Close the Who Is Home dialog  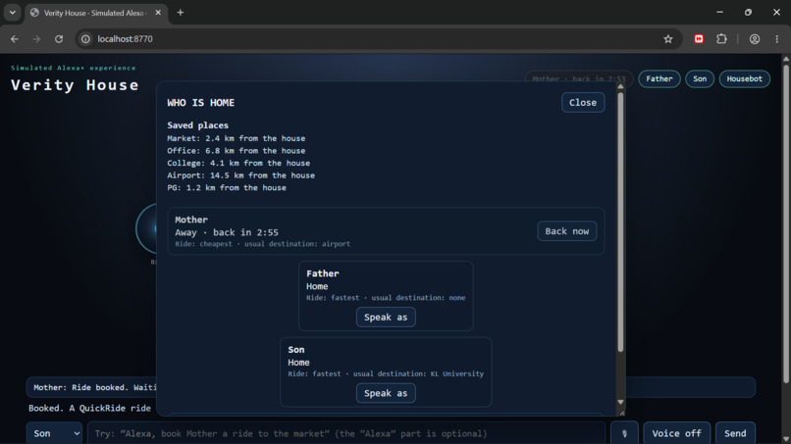pos(583,102)
